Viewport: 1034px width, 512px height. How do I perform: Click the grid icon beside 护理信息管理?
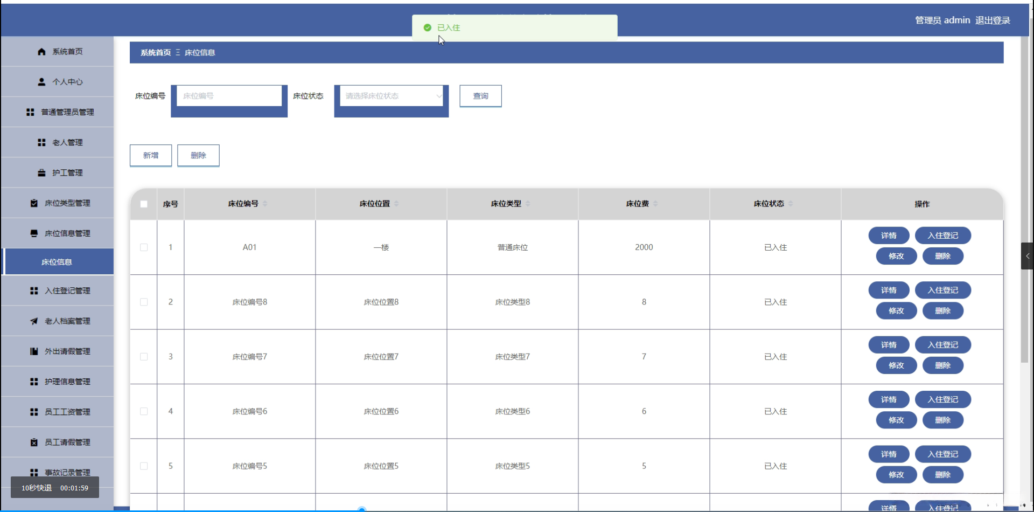tap(34, 382)
